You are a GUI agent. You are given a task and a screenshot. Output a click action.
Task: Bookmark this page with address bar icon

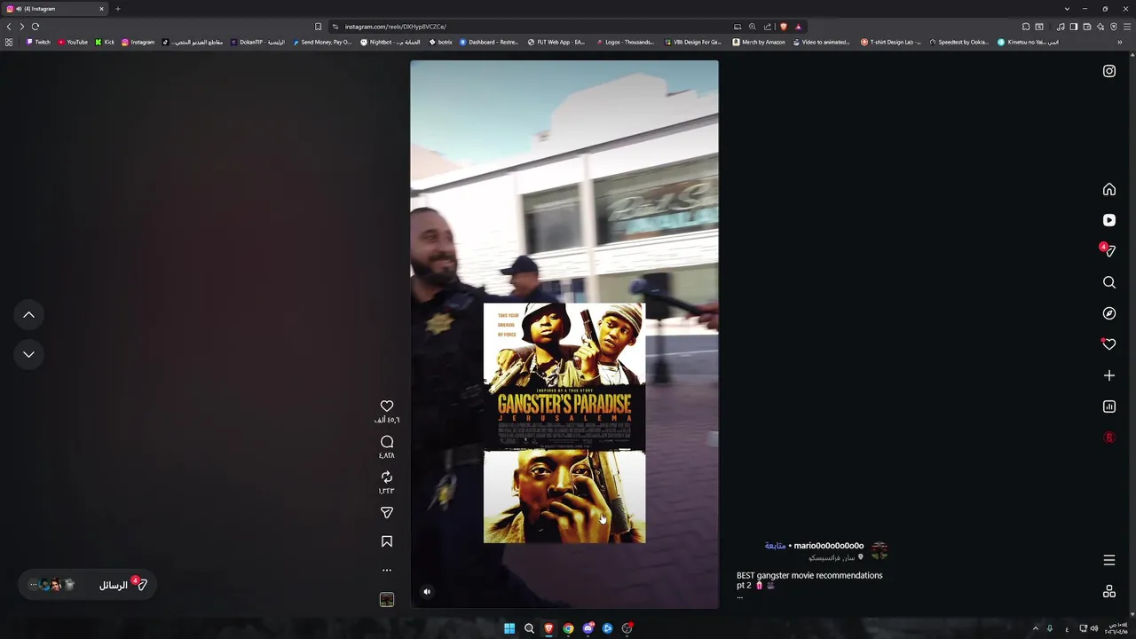tap(318, 27)
